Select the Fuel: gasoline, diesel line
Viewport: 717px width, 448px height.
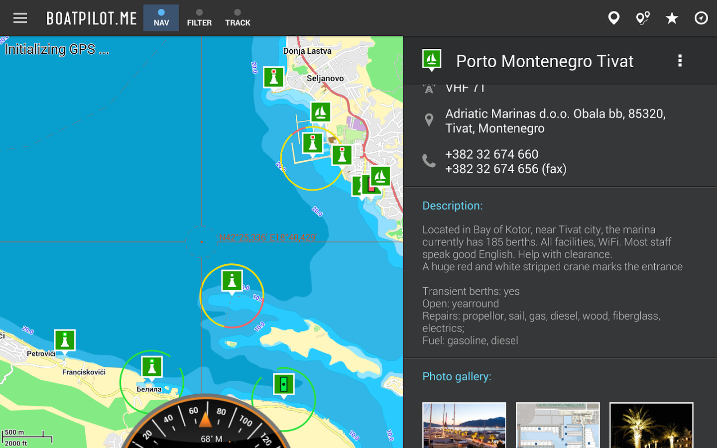(x=470, y=340)
